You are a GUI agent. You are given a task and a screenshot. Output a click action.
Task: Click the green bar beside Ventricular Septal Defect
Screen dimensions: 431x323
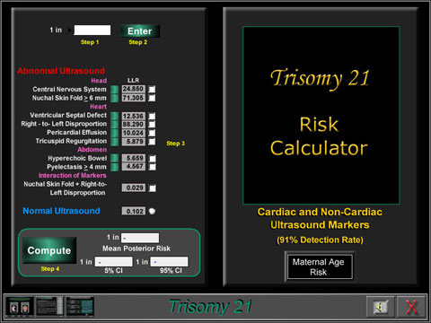coord(114,116)
